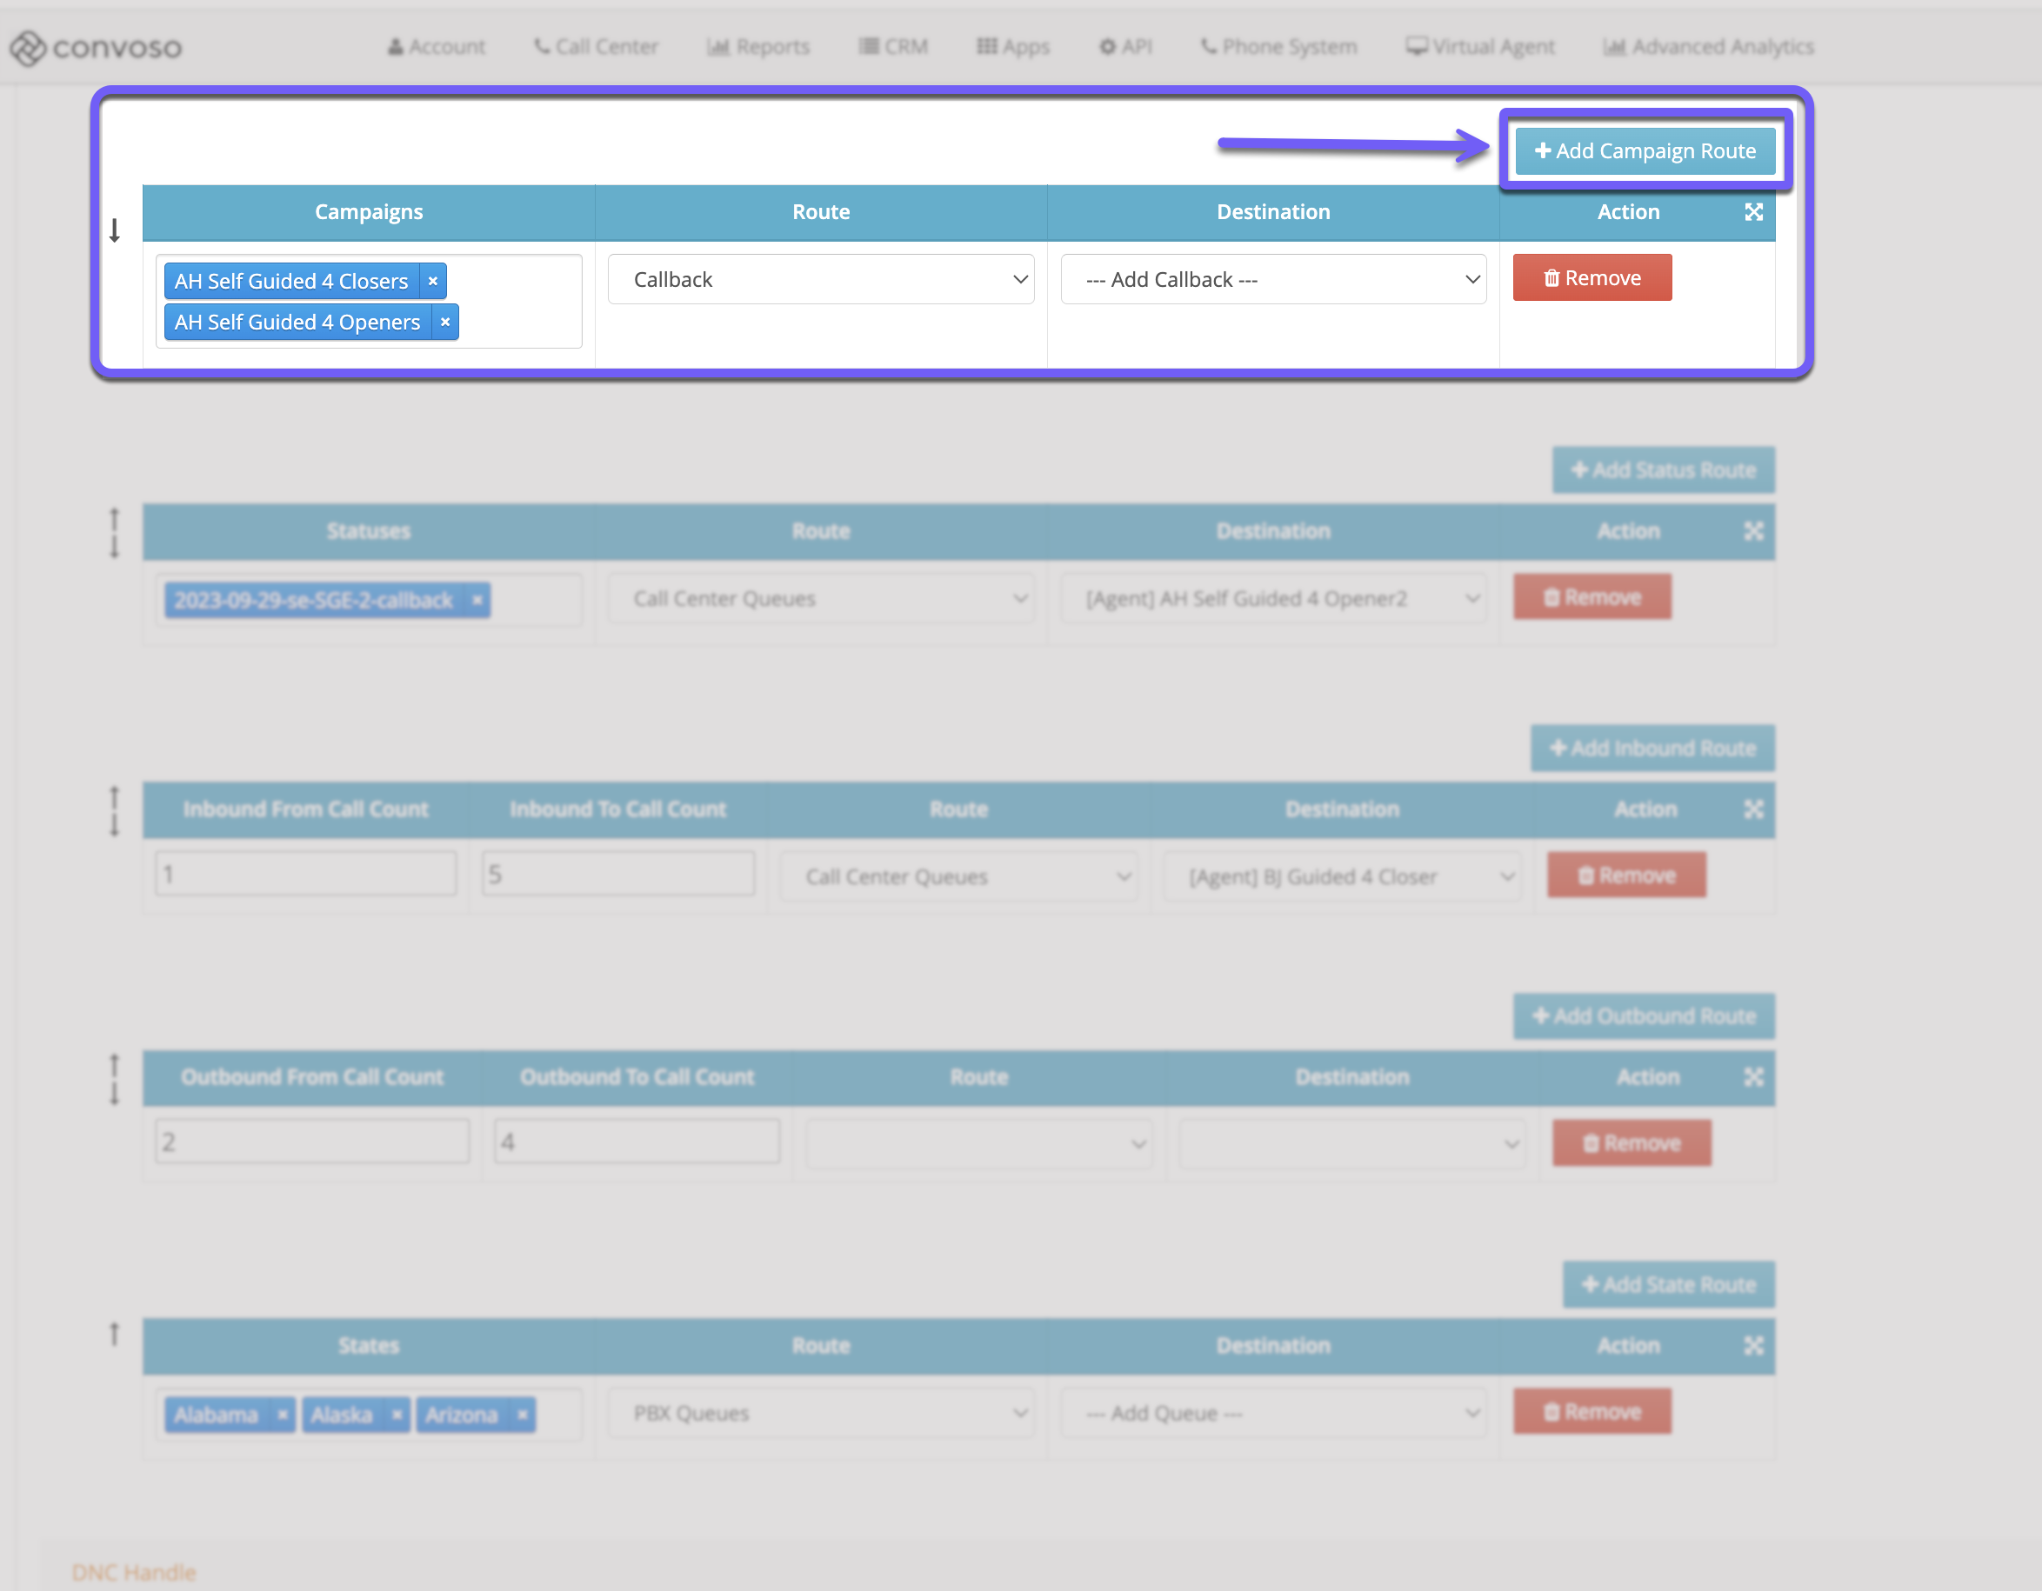Open the Add Callback destination dropdown
The image size is (2042, 1591).
click(1272, 279)
